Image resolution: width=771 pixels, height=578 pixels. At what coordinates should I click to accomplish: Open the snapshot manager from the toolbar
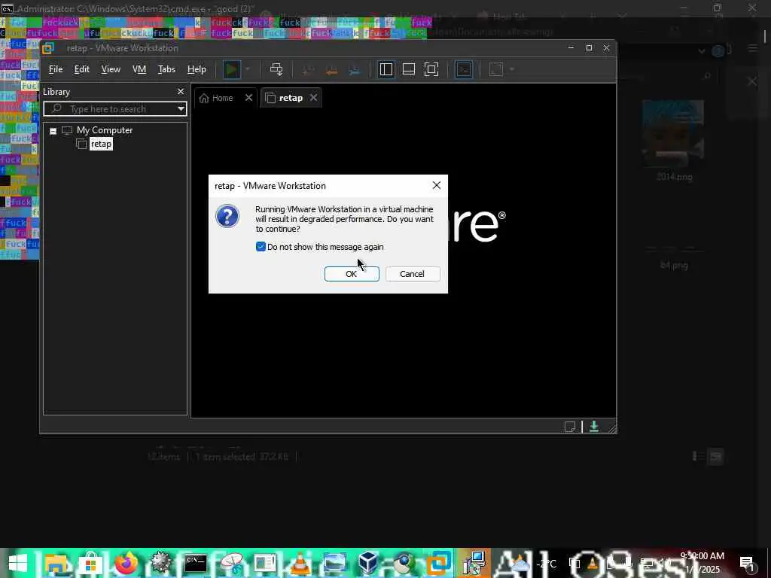pos(355,70)
